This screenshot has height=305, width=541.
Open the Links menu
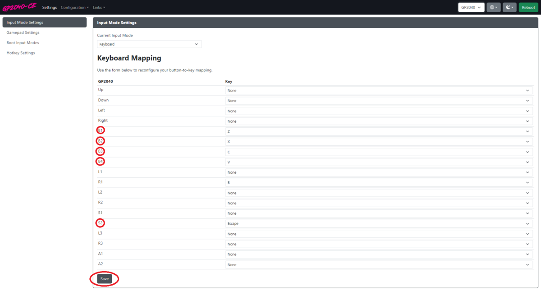click(99, 7)
